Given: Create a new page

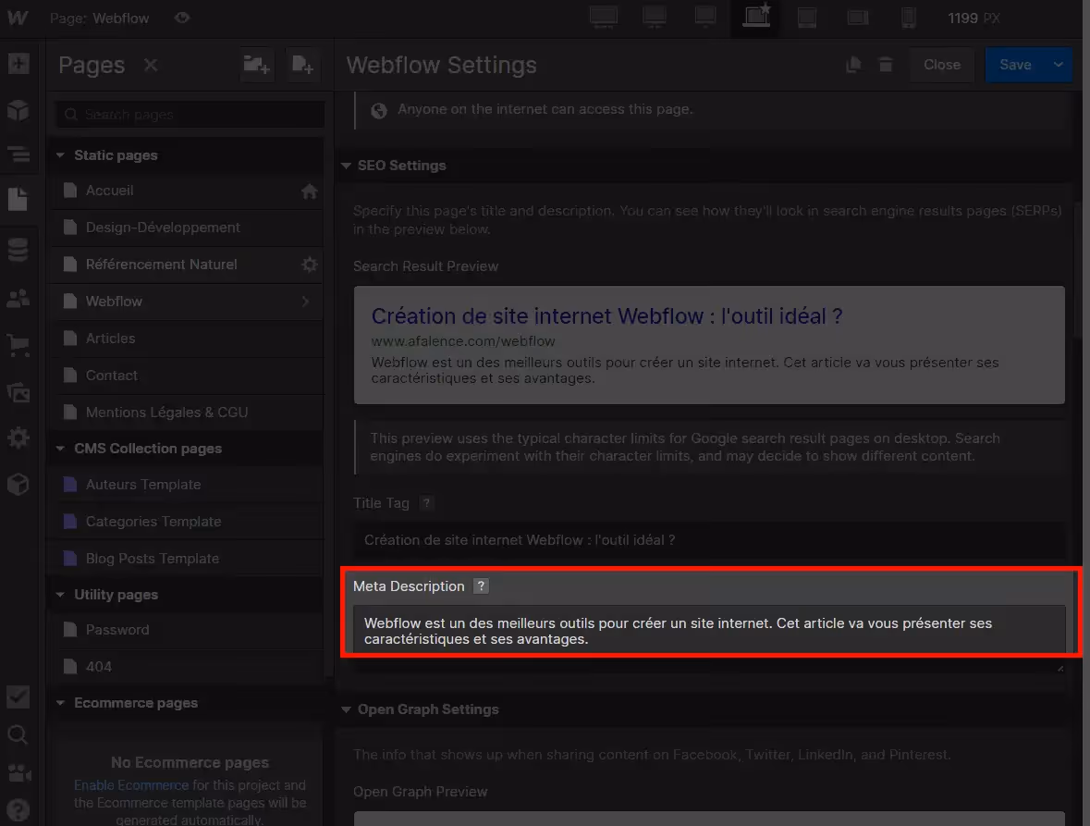Looking at the screenshot, I should click(302, 66).
